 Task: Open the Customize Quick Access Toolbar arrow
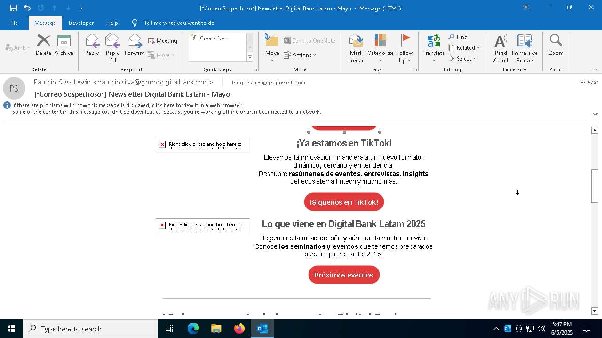[x=82, y=8]
